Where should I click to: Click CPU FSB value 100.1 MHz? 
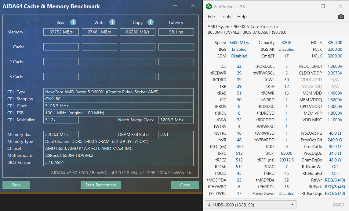click(x=118, y=113)
